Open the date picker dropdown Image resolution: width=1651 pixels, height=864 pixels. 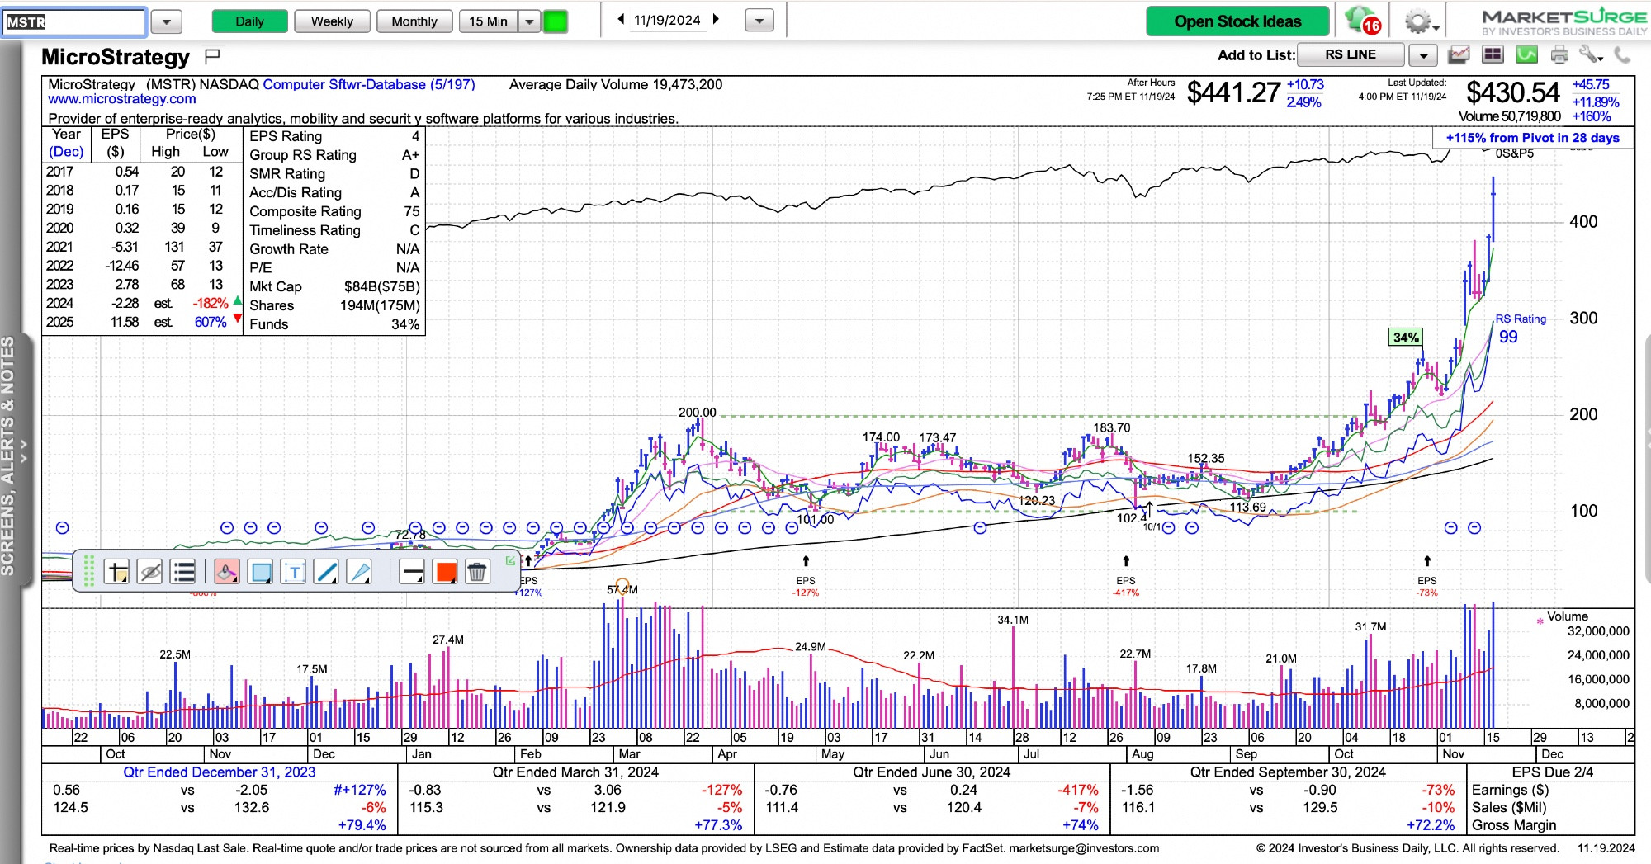pyautogui.click(x=759, y=21)
